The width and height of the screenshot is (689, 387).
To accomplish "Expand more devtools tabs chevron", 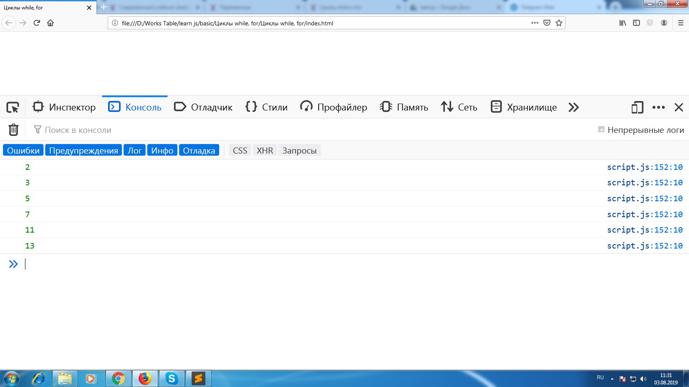I will 574,107.
